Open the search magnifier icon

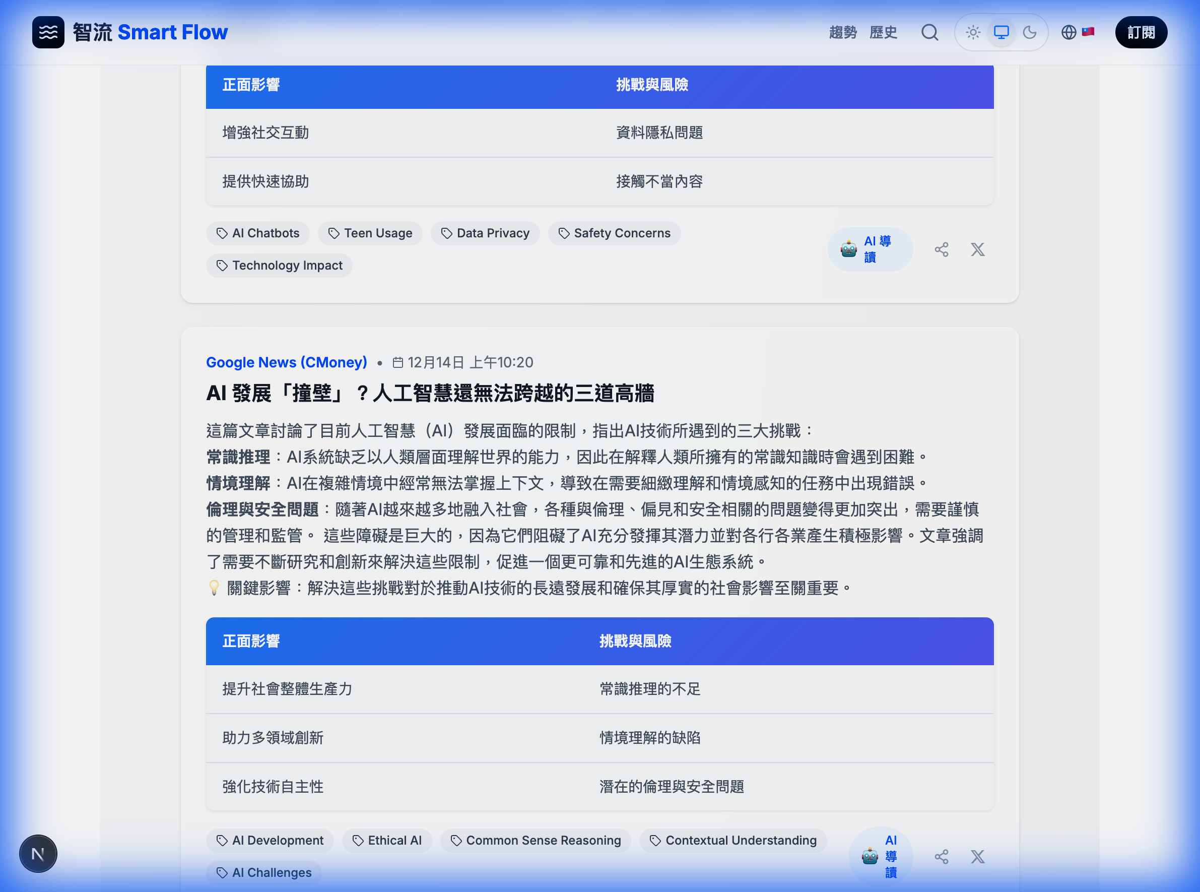929,32
